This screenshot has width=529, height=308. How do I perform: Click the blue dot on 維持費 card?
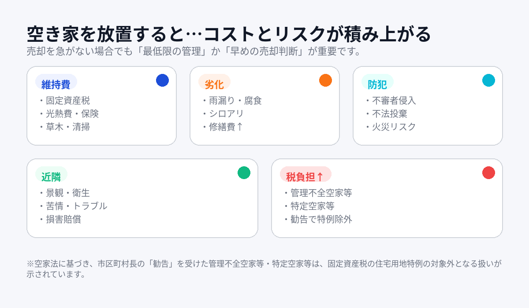[x=162, y=81]
